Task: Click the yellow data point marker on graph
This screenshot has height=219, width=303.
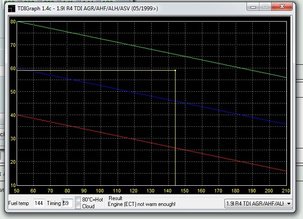Action: click(x=175, y=70)
